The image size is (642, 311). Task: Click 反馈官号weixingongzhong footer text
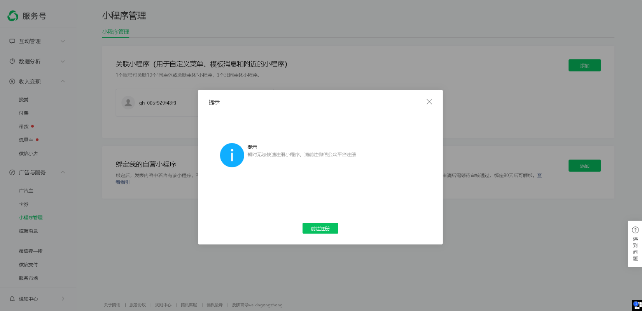(257, 305)
